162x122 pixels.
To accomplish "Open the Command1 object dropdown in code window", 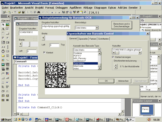I will click(x=26, y=62).
